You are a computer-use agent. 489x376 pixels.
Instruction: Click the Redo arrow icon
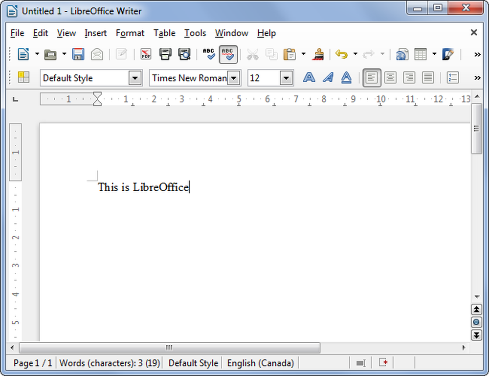point(369,54)
